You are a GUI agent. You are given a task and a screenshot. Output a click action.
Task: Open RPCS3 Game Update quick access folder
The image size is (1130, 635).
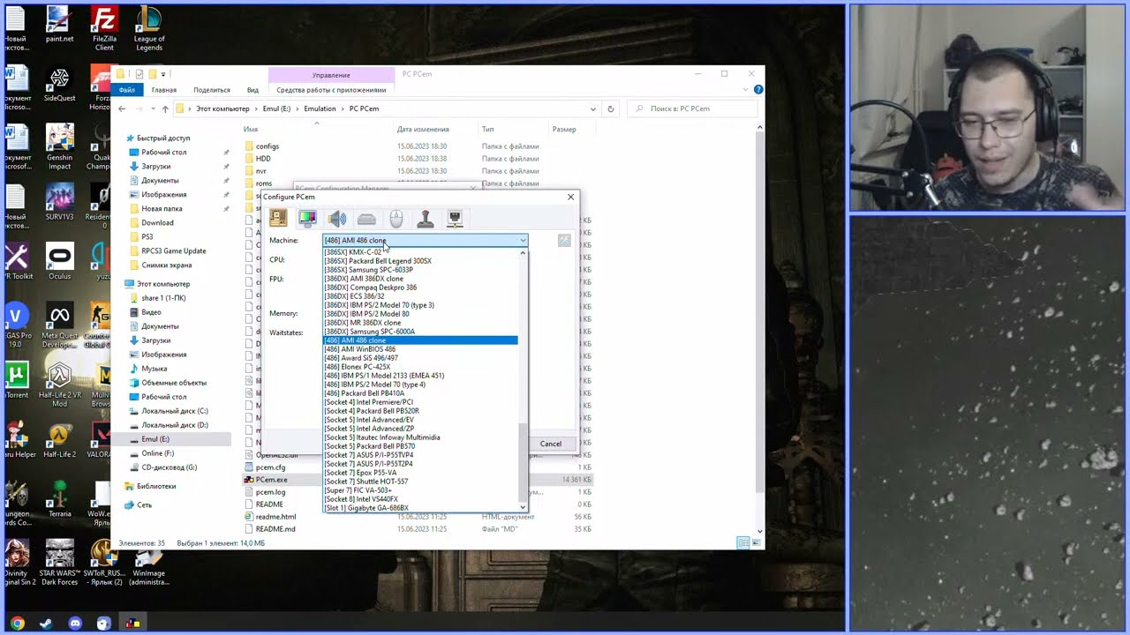[174, 251]
